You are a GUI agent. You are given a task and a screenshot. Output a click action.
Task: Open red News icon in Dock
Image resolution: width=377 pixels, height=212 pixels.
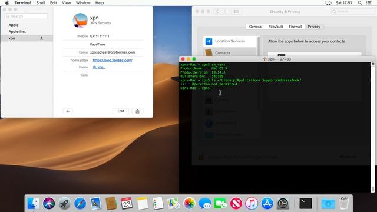coord(236,204)
